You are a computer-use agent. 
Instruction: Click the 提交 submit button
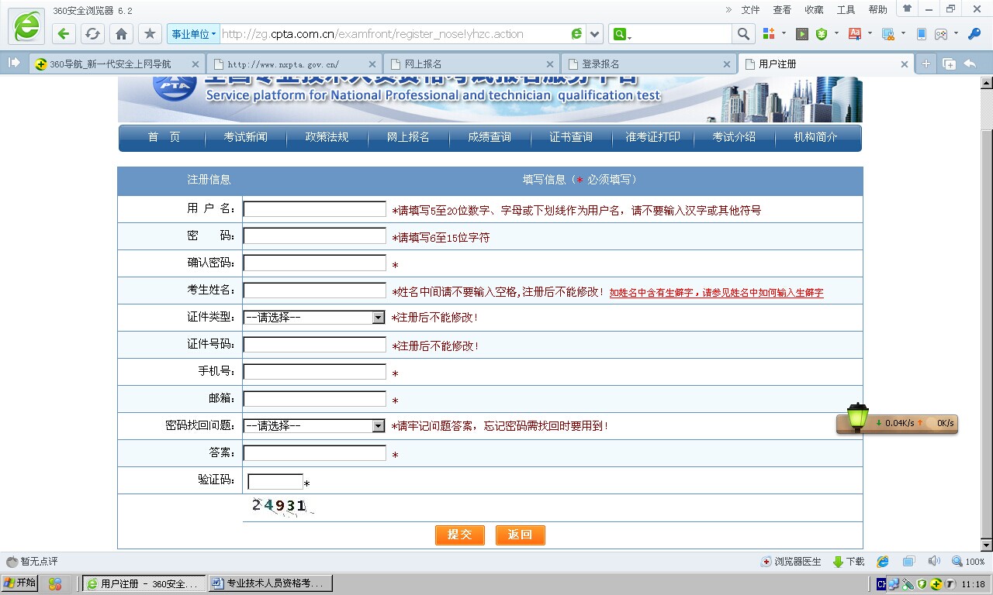point(460,535)
